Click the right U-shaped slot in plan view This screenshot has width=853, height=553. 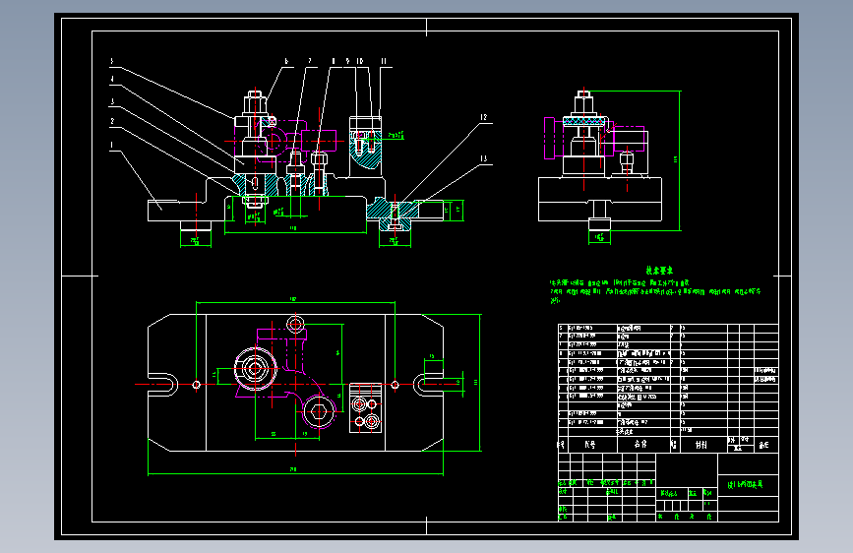[428, 385]
